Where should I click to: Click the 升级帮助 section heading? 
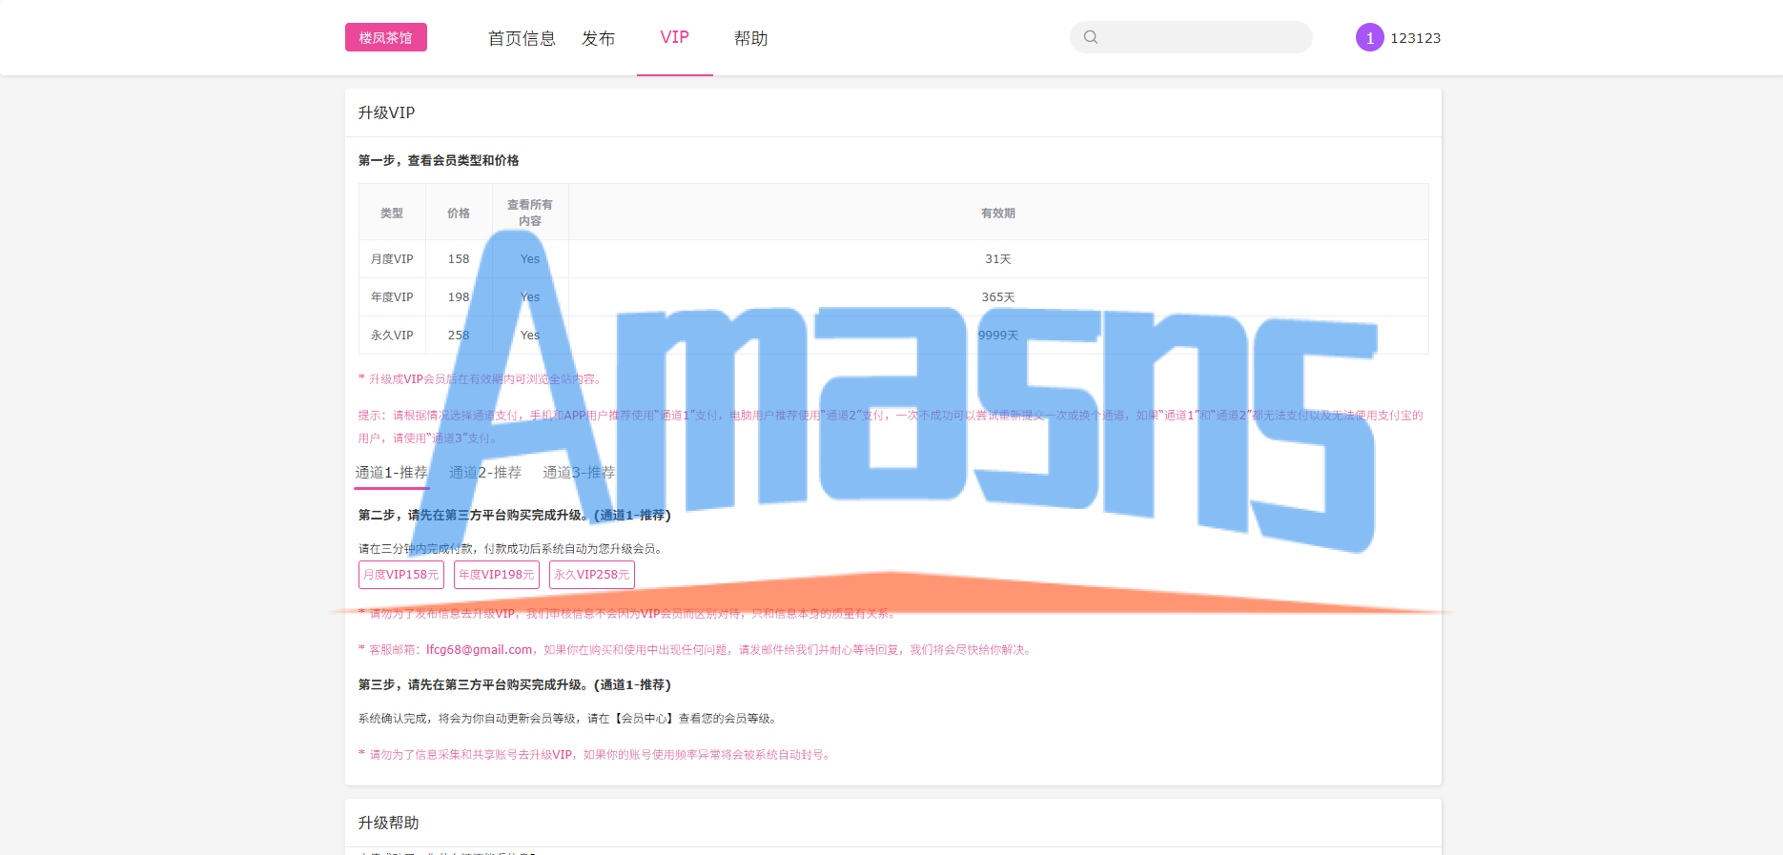click(x=388, y=823)
